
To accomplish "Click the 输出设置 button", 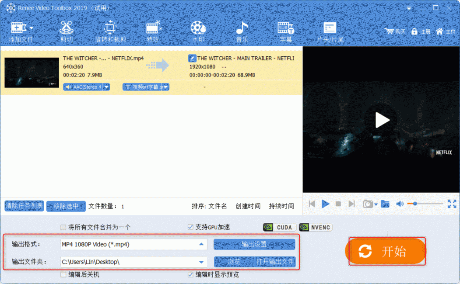I will click(x=254, y=244).
